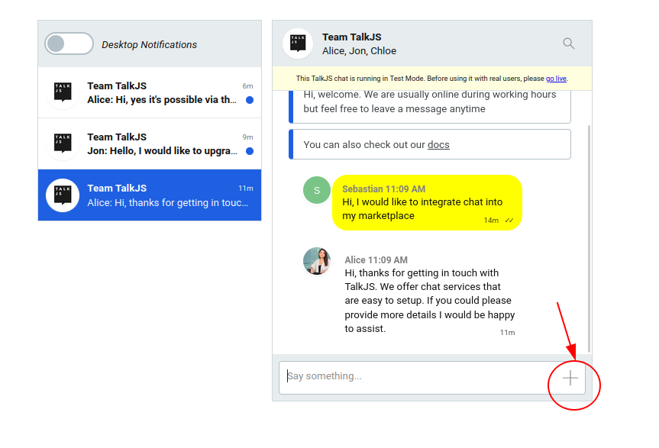Viewport: 659px width, 448px height.
Task: Click the chat message list scrollbar
Action: click(590, 238)
